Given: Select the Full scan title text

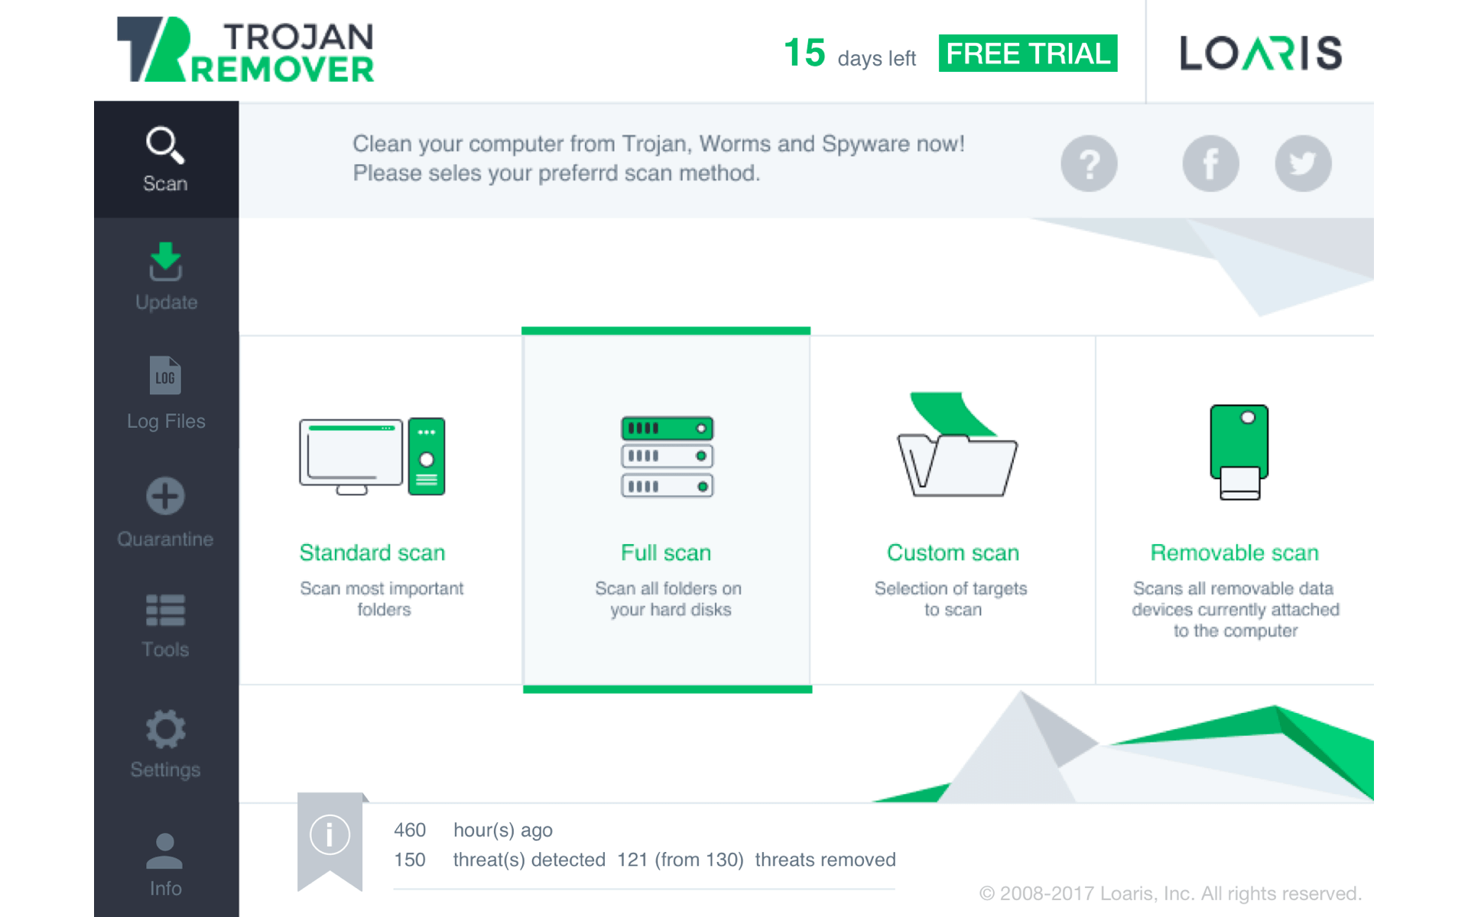Looking at the screenshot, I should click(x=666, y=552).
